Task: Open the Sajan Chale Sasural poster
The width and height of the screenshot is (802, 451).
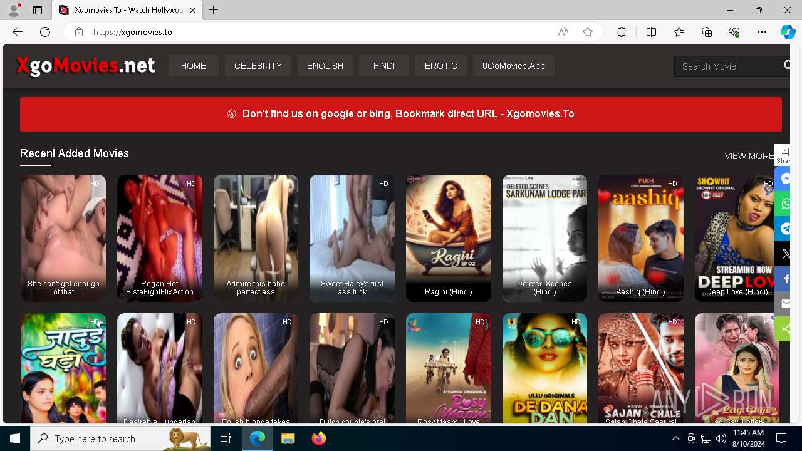Action: (640, 369)
